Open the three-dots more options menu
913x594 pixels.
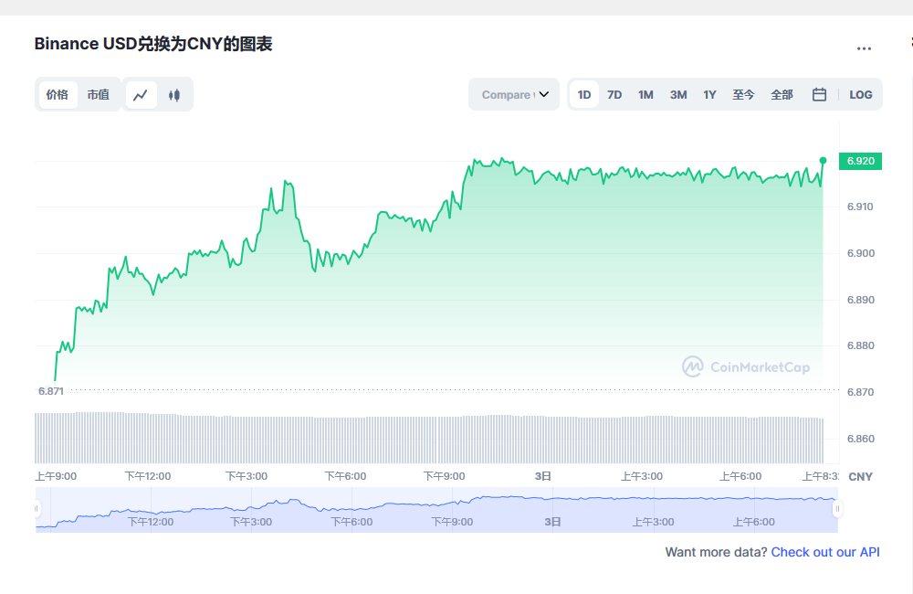[x=864, y=48]
